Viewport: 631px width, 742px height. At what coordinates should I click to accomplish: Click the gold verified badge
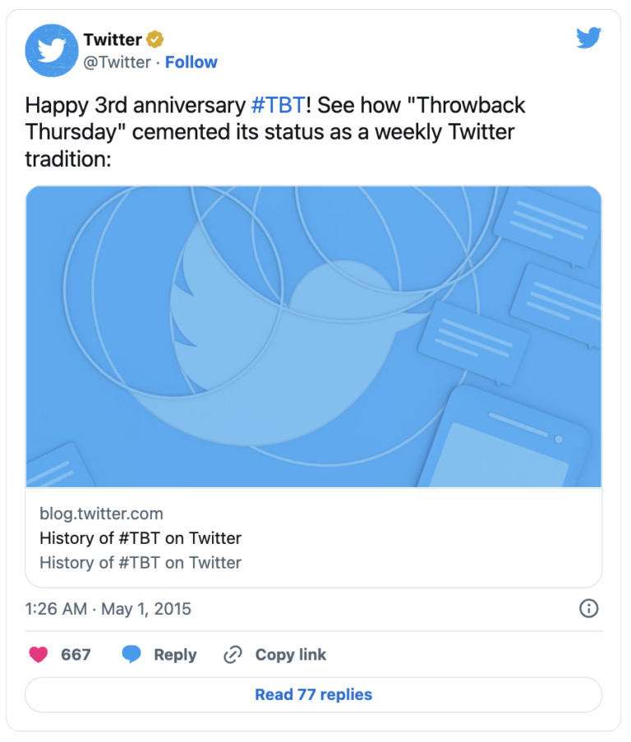click(155, 39)
